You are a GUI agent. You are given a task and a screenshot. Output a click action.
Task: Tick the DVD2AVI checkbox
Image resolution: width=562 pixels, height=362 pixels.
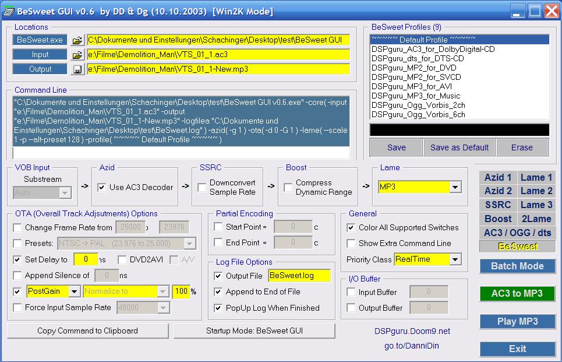(x=122, y=259)
